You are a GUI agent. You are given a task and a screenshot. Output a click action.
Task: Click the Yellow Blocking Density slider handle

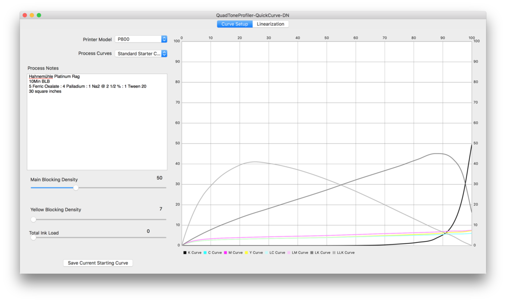coord(33,220)
